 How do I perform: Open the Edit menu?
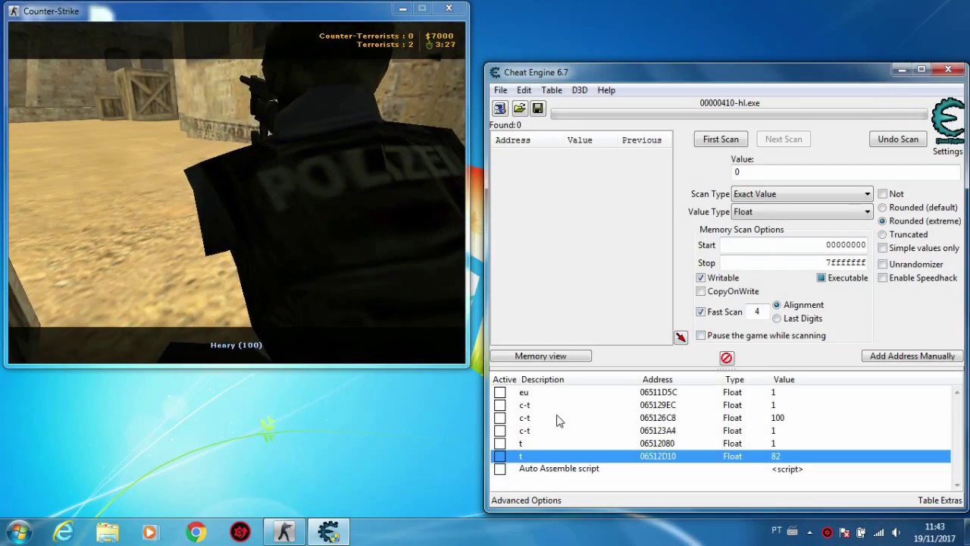[x=524, y=90]
